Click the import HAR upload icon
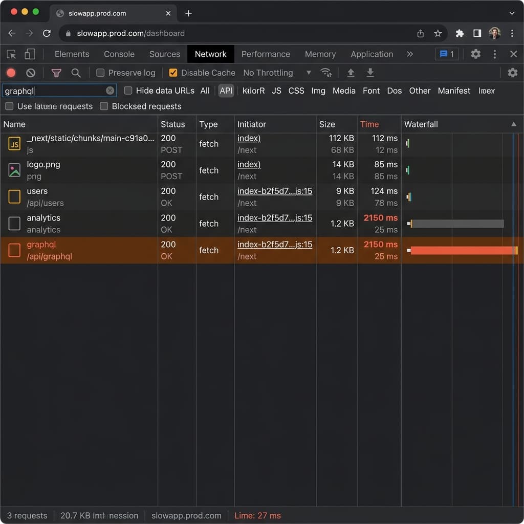 (x=351, y=73)
